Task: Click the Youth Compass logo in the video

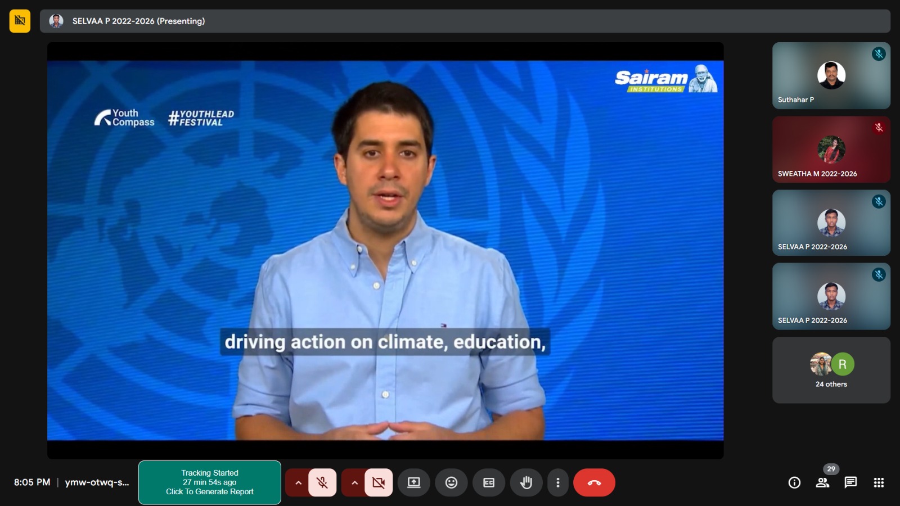Action: tap(124, 118)
